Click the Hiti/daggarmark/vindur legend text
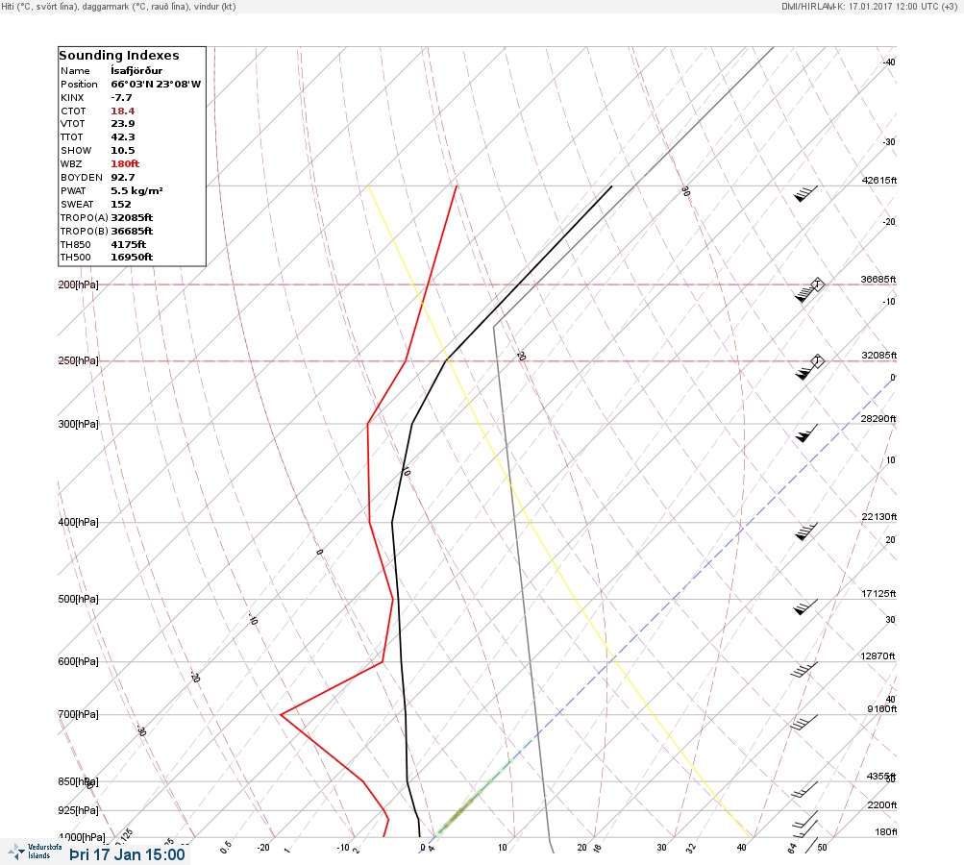The height and width of the screenshot is (865, 964). click(x=118, y=6)
